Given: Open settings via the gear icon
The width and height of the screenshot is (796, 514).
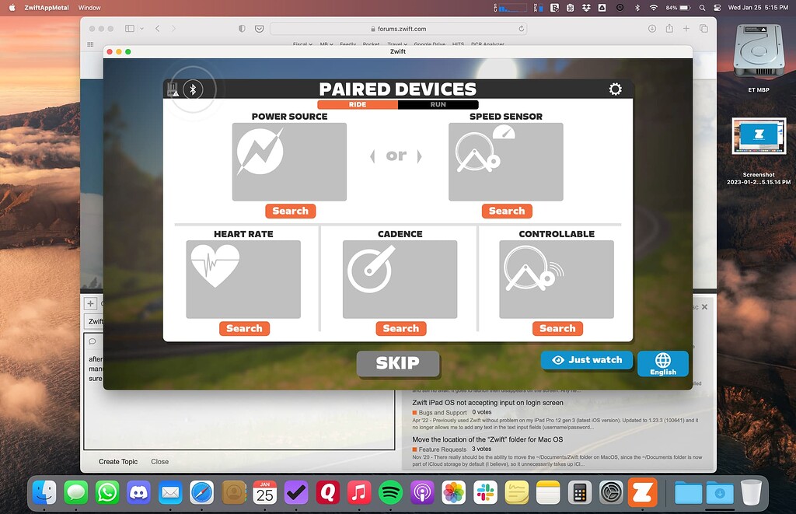Looking at the screenshot, I should click(x=615, y=89).
